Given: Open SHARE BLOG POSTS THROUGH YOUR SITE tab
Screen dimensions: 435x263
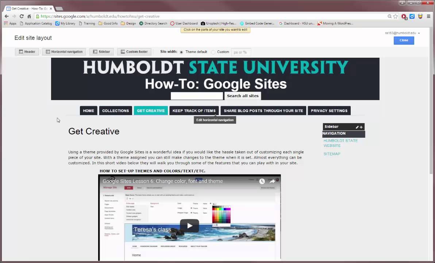Looking at the screenshot, I should click(x=263, y=111).
